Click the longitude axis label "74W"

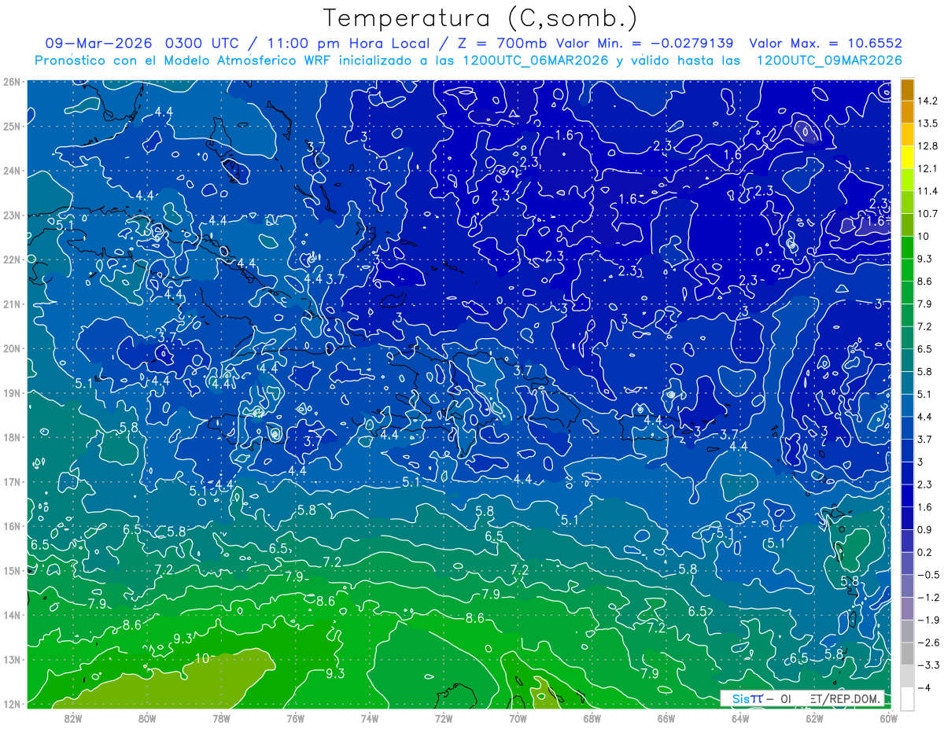pyautogui.click(x=369, y=718)
